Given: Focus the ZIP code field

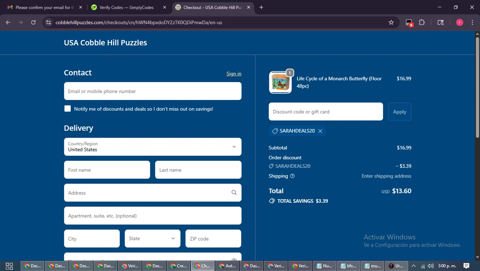Looking at the screenshot, I should (x=213, y=239).
